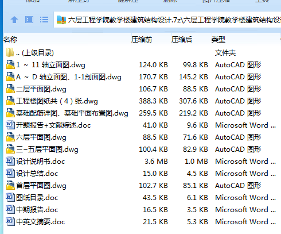Click the 5.3 KB compressed size value
This screenshot has width=281, height=234.
tap(197, 222)
